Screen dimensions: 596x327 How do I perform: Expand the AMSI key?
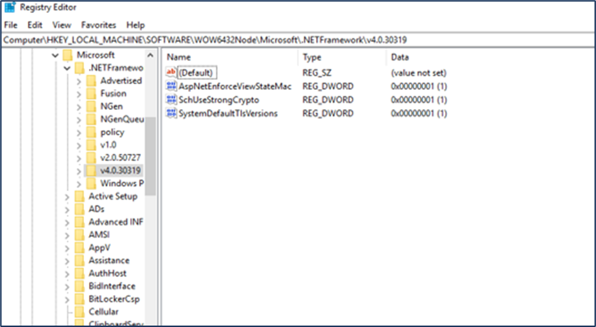point(67,235)
